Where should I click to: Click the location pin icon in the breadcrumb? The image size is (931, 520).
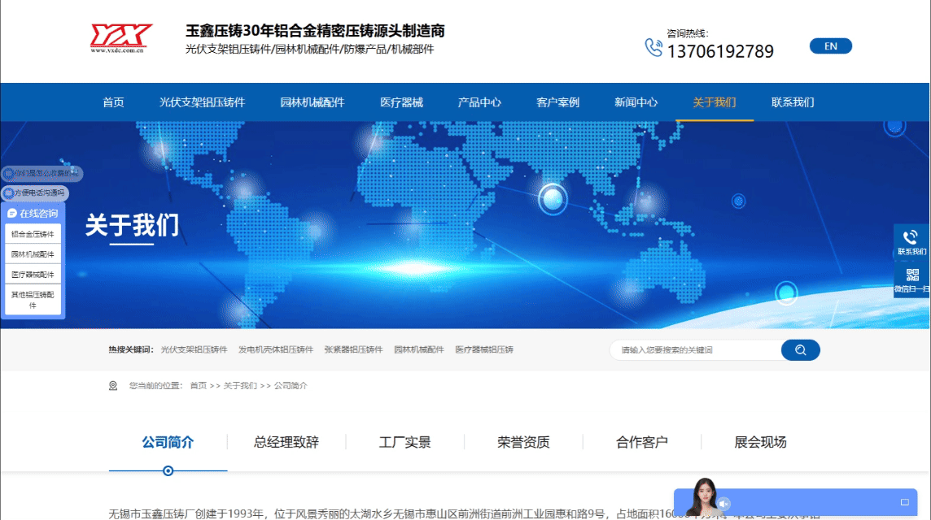(112, 386)
